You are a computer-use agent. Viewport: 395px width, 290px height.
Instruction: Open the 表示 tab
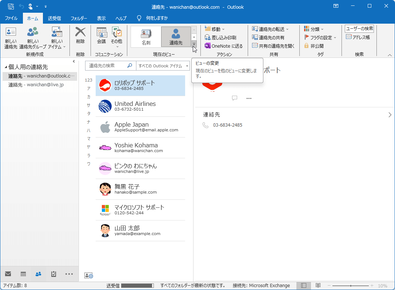(x=101, y=18)
